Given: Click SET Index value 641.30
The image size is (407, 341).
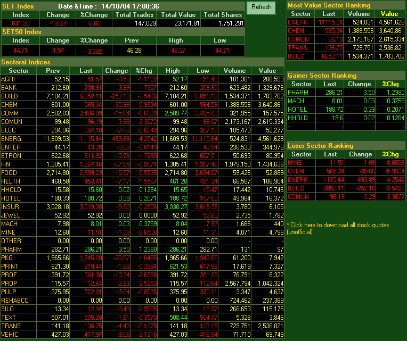Looking at the screenshot, I should point(21,23).
